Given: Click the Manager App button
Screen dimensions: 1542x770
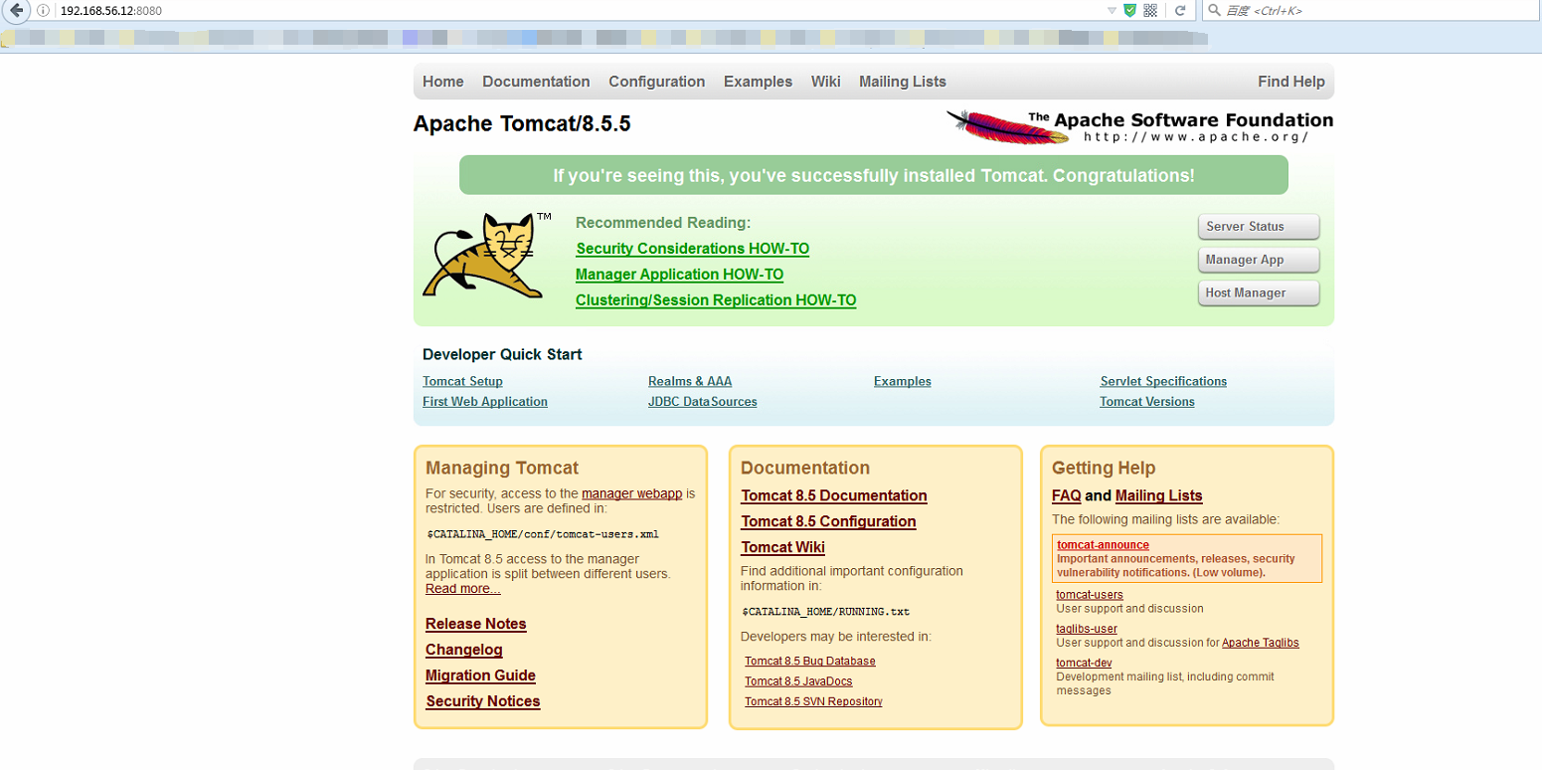Looking at the screenshot, I should [x=1259, y=260].
